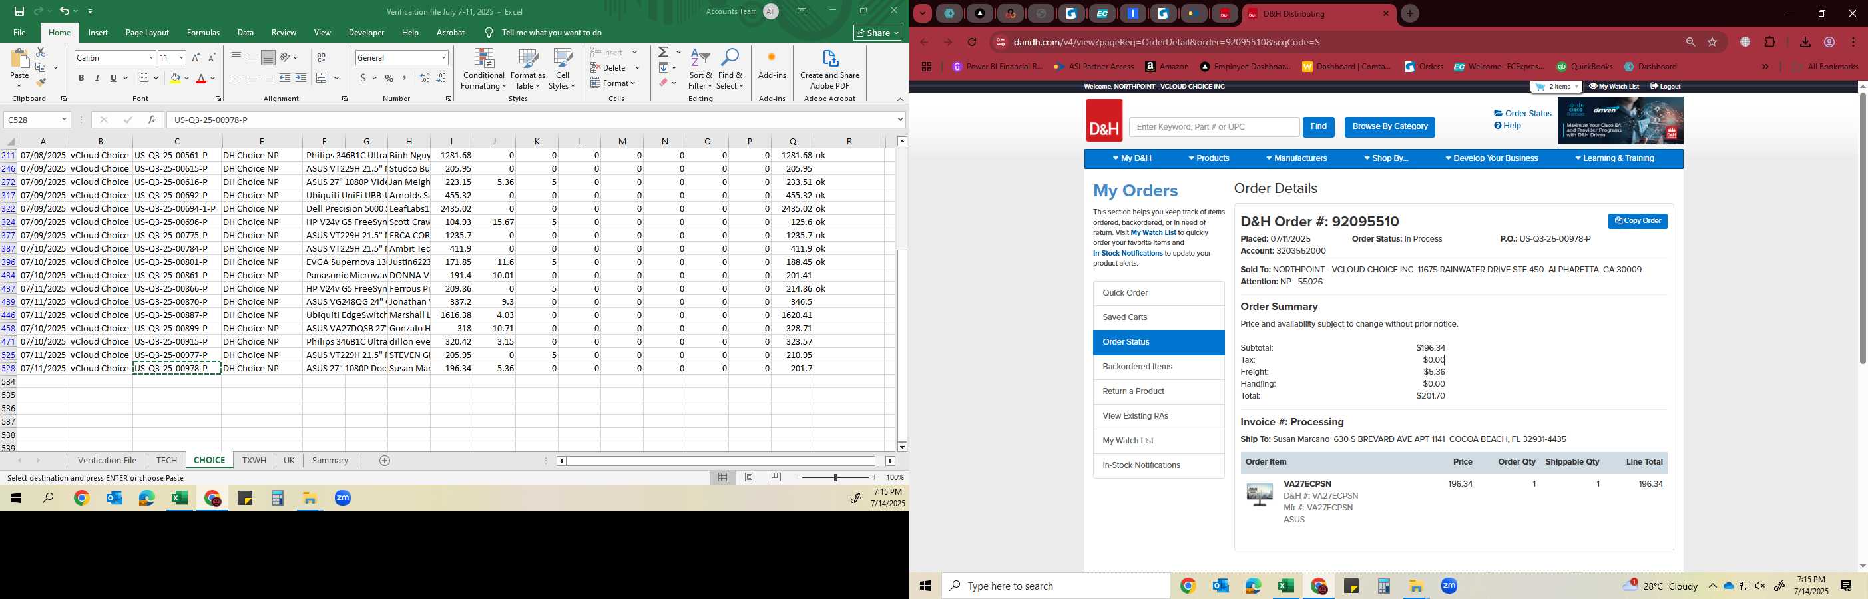Adjust the Excel zoom slider

835,477
